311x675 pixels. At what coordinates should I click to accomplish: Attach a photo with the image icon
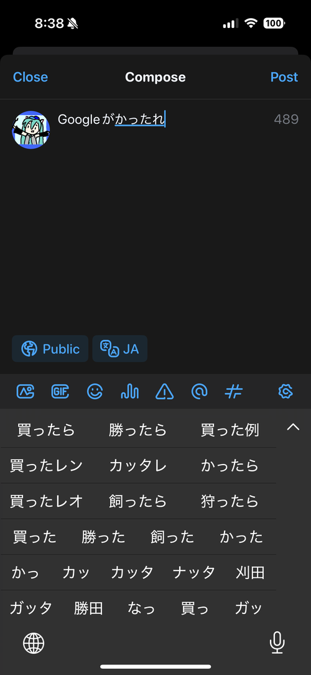point(26,391)
